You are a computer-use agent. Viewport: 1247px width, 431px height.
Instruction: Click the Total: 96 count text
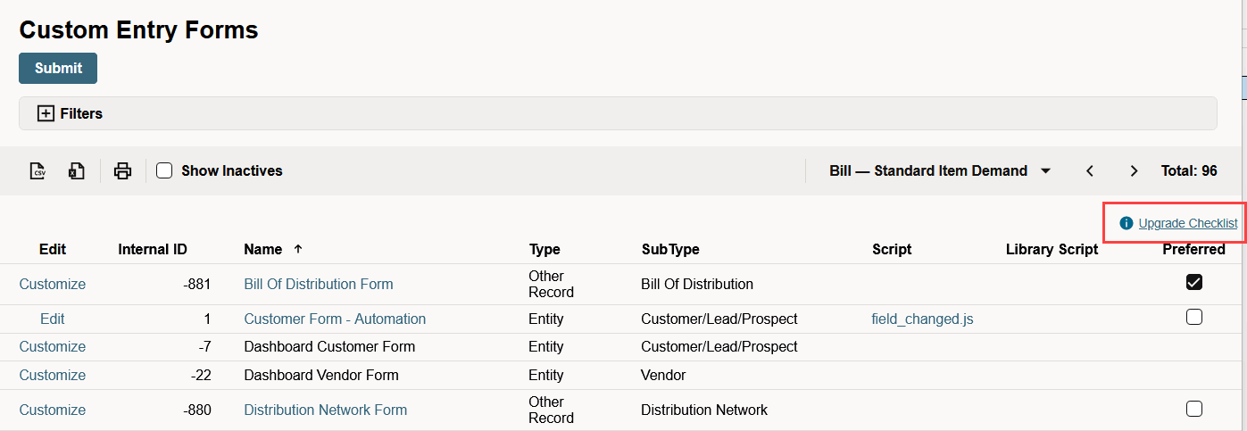pos(1189,170)
